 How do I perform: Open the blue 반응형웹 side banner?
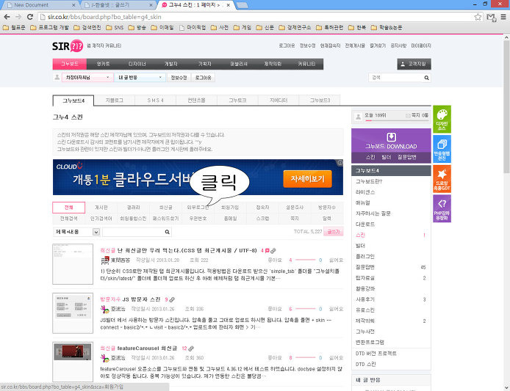point(442,149)
